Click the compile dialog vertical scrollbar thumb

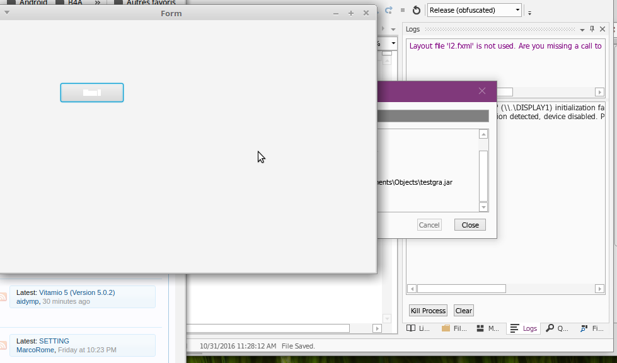point(483,176)
